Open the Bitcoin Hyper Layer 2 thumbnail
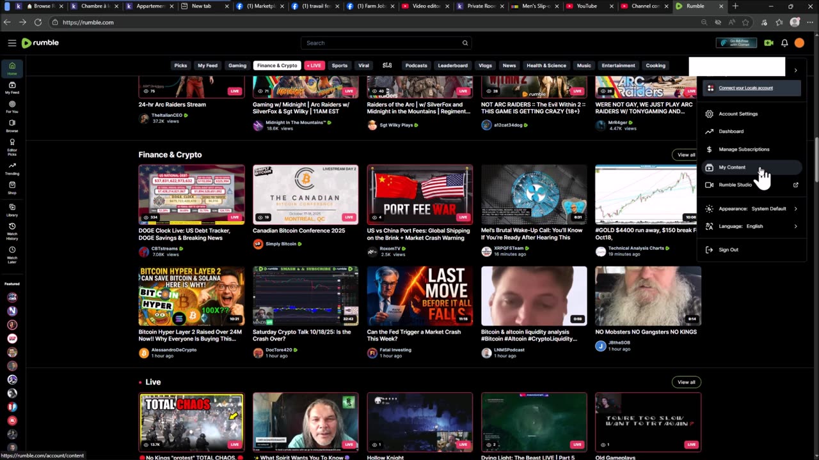 [191, 296]
